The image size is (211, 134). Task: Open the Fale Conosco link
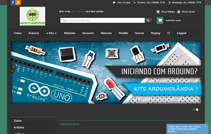click(124, 2)
